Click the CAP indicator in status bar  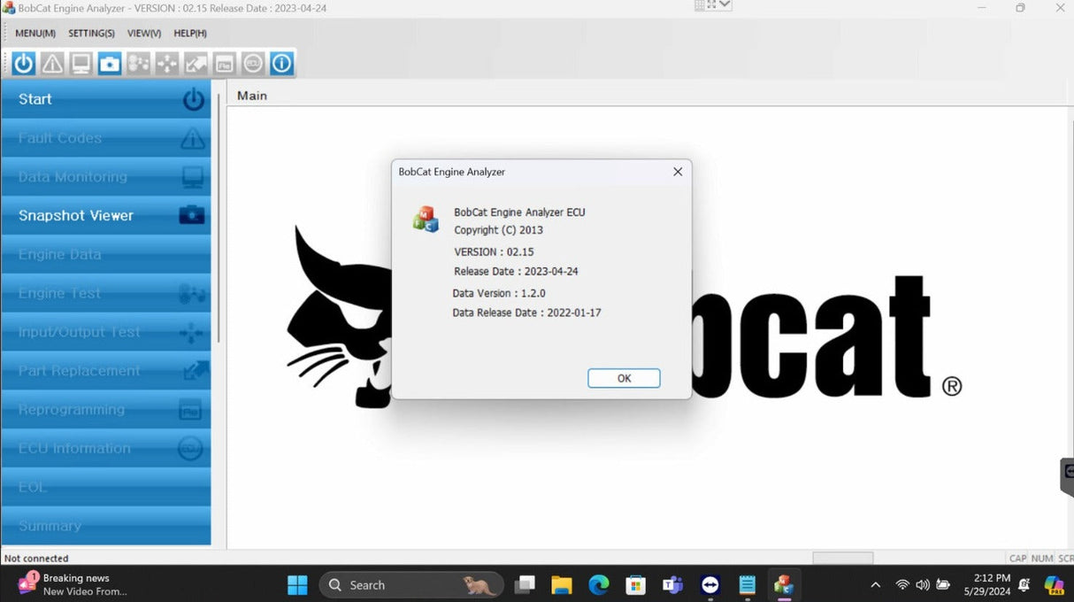[x=1018, y=559]
